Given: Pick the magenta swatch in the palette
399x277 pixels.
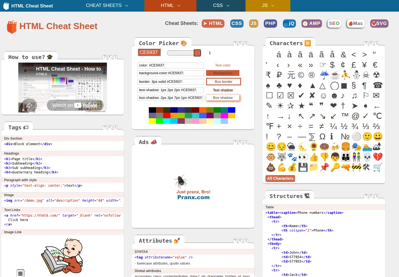Looking at the screenshot, I should coord(224,116).
